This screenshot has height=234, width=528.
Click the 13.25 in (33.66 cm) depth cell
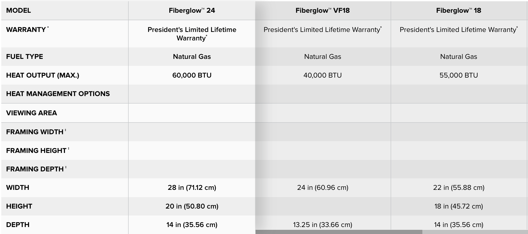[322, 225]
